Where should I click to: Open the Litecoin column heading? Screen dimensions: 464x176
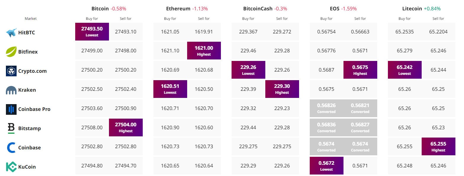point(412,9)
